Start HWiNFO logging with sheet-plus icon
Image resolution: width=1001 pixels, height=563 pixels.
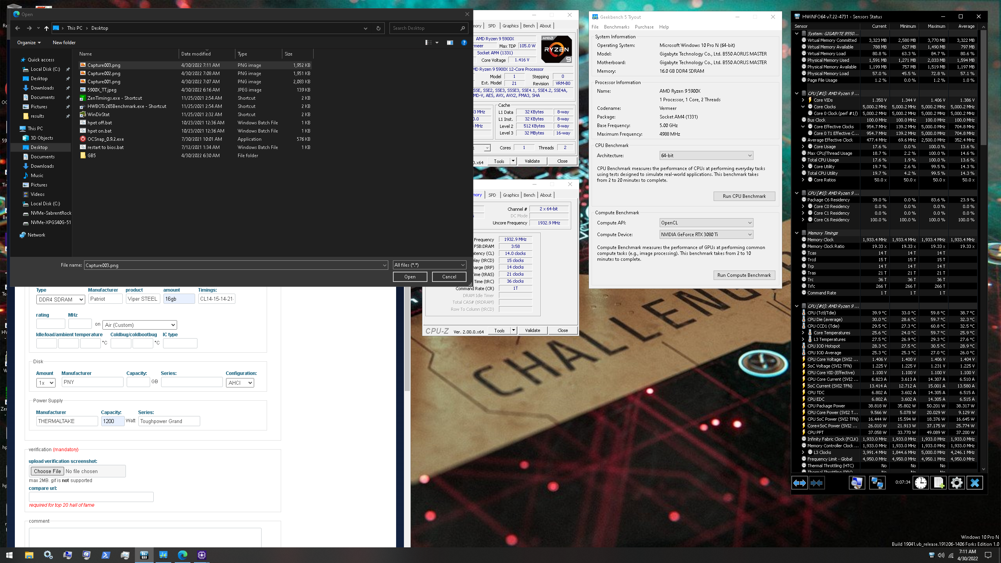938,483
